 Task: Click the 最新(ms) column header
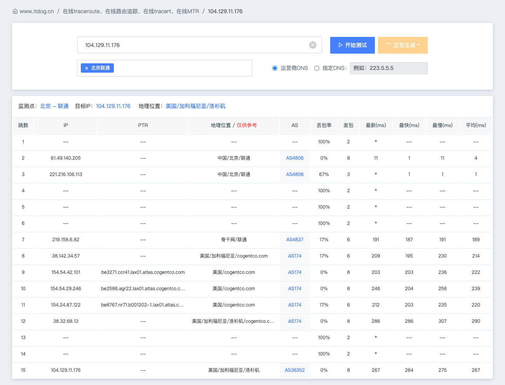pyautogui.click(x=376, y=125)
